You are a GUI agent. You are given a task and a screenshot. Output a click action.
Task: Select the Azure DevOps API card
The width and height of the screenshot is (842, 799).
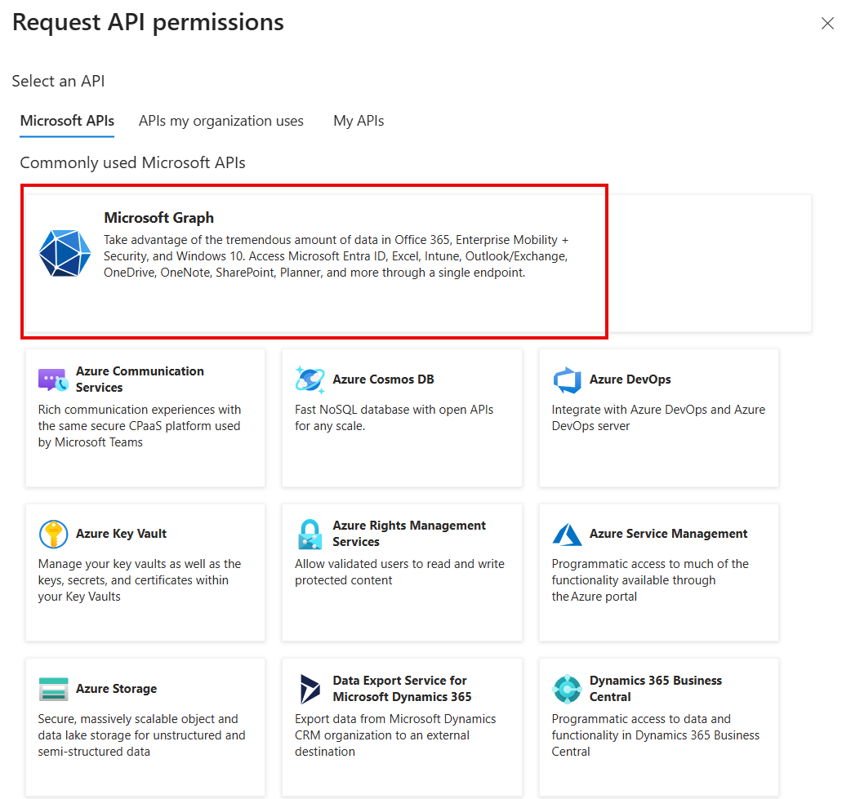pyautogui.click(x=658, y=416)
